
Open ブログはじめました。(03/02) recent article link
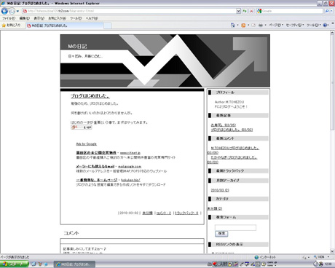click(x=232, y=130)
